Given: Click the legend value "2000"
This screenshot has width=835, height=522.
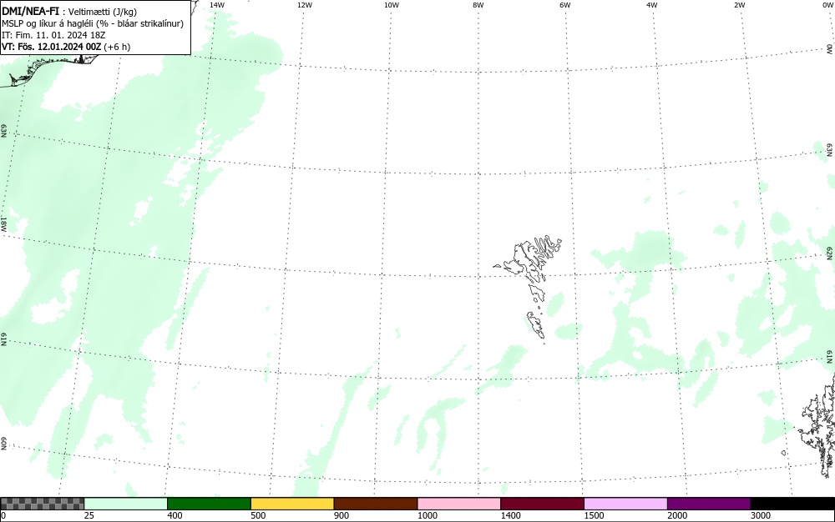Looking at the screenshot, I should pos(677,515).
